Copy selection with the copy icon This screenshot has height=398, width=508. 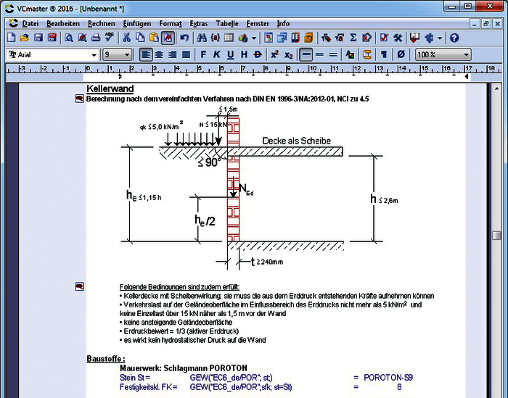[x=140, y=38]
